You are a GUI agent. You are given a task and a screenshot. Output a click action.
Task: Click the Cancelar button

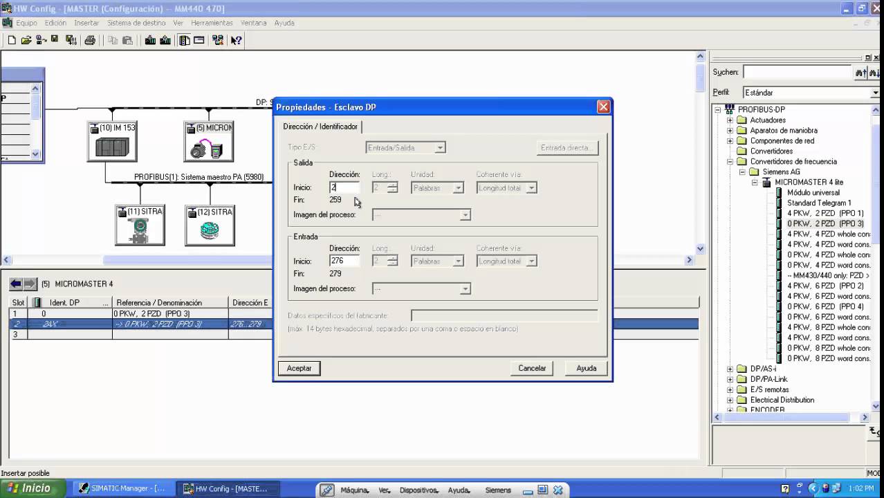[533, 369]
